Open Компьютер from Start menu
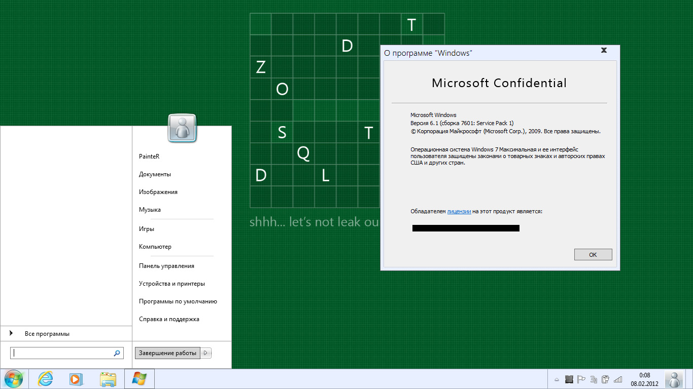Screen dimensions: 693x389 pyautogui.click(x=155, y=247)
